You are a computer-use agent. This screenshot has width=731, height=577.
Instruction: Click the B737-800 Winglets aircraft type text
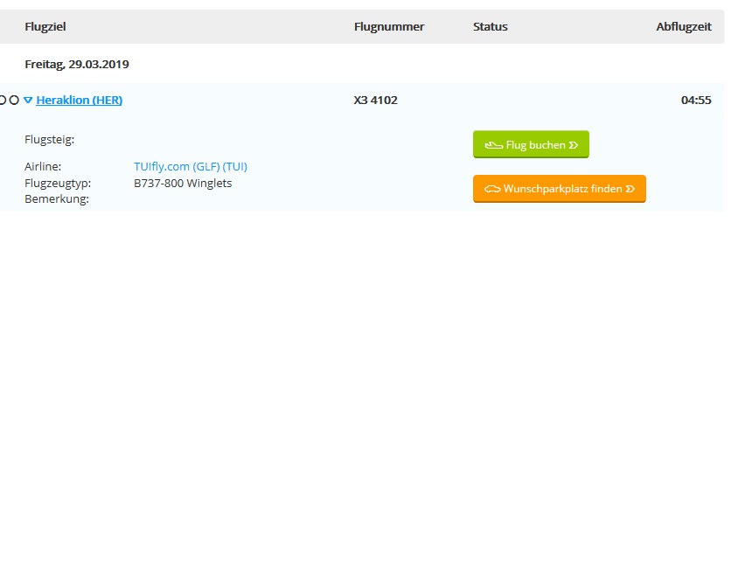point(183,184)
